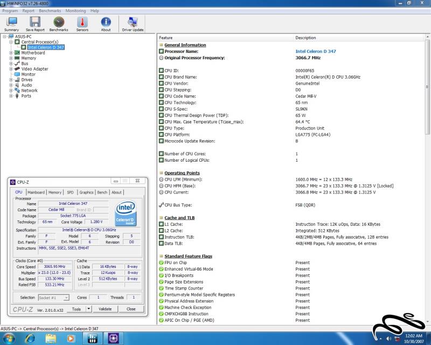Click the CPU Code Name row
This screenshot has height=345, width=431.
291,96
